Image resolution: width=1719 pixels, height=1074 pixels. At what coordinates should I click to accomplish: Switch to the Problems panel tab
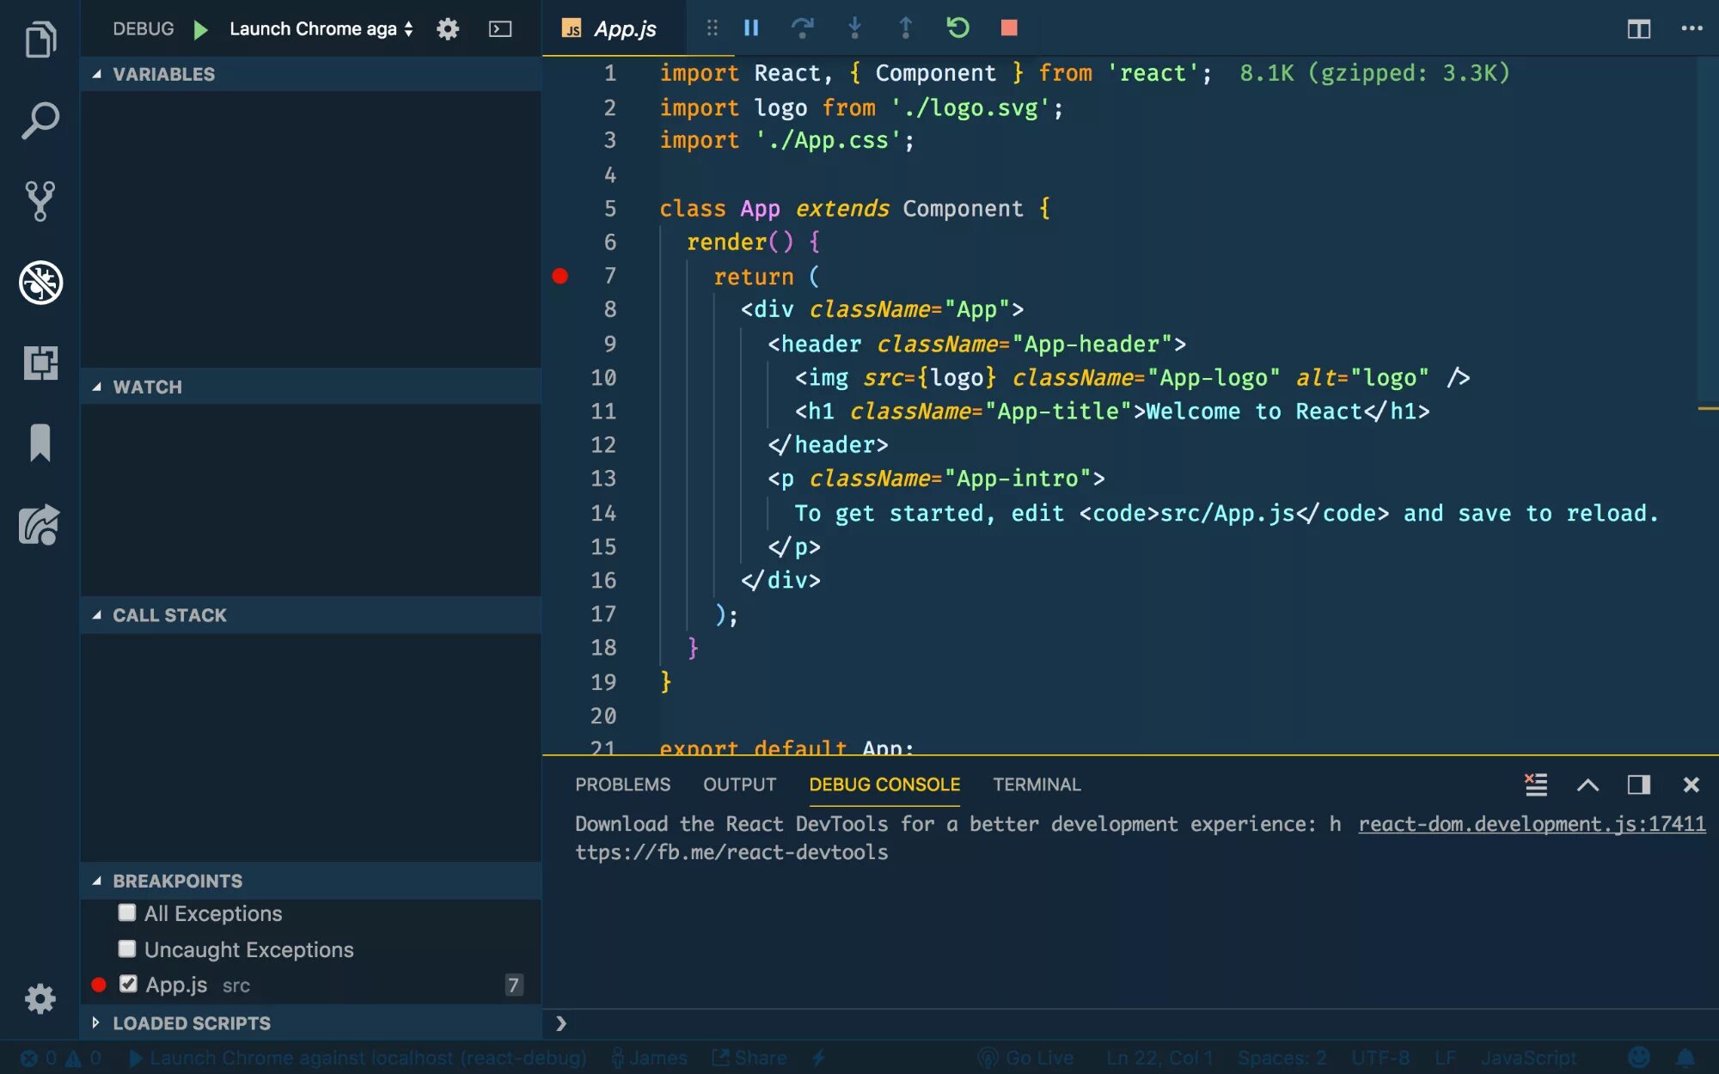coord(622,784)
